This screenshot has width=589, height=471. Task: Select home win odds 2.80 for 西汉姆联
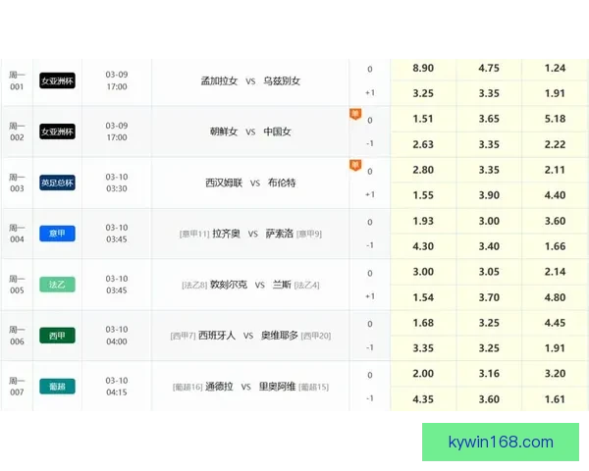point(423,170)
